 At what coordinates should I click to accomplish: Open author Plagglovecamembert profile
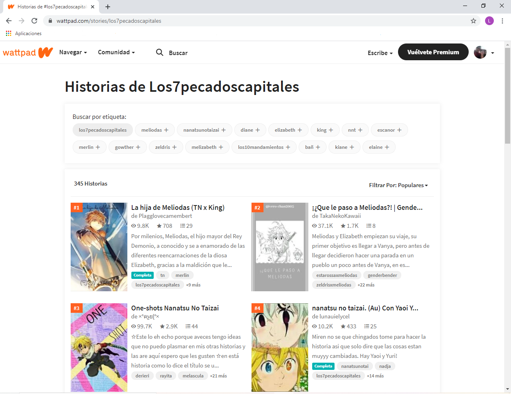coord(165,216)
